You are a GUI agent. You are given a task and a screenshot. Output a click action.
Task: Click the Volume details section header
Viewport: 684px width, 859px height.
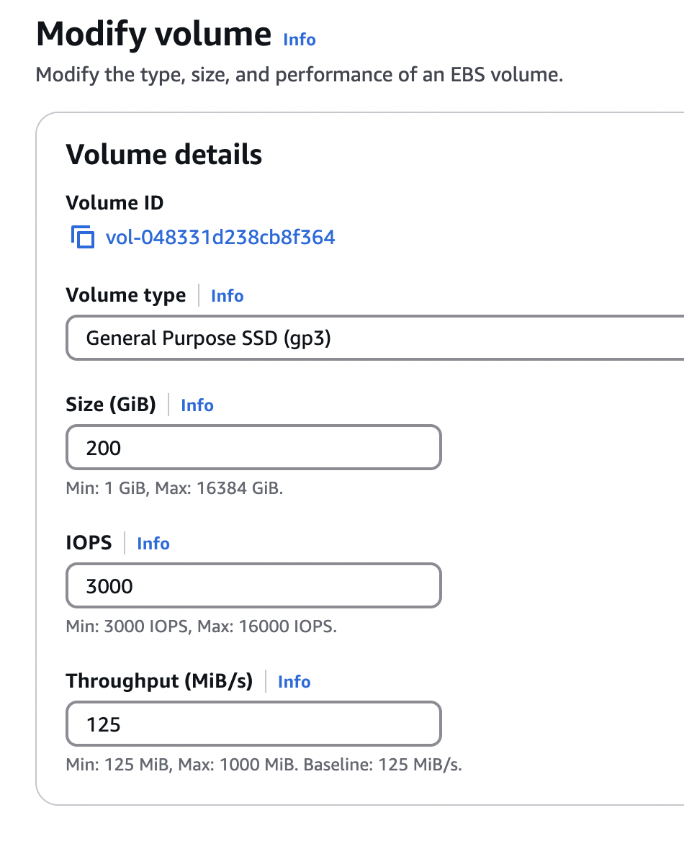coord(163,155)
